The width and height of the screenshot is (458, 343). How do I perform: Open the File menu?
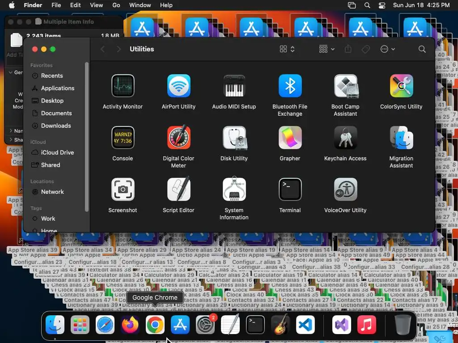tap(56, 5)
